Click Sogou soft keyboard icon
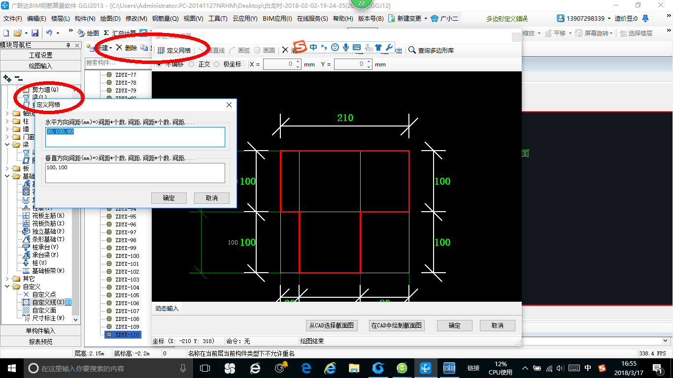The width and height of the screenshot is (673, 378). coord(357,47)
